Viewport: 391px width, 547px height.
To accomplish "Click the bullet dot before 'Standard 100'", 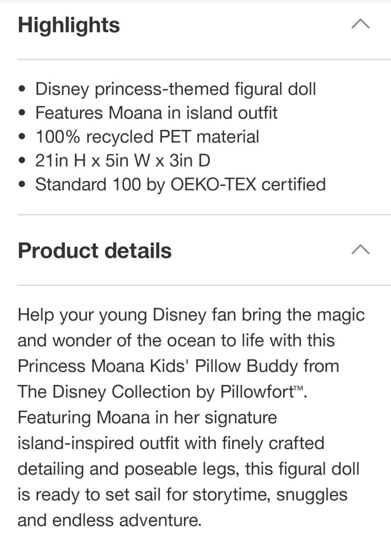I will point(23,185).
